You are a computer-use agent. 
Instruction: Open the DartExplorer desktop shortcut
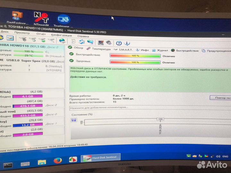click(x=17, y=17)
